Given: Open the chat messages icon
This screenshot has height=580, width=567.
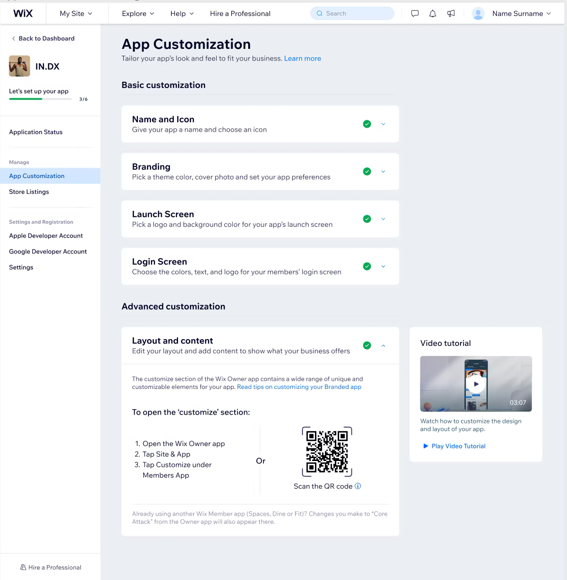Looking at the screenshot, I should (x=415, y=14).
